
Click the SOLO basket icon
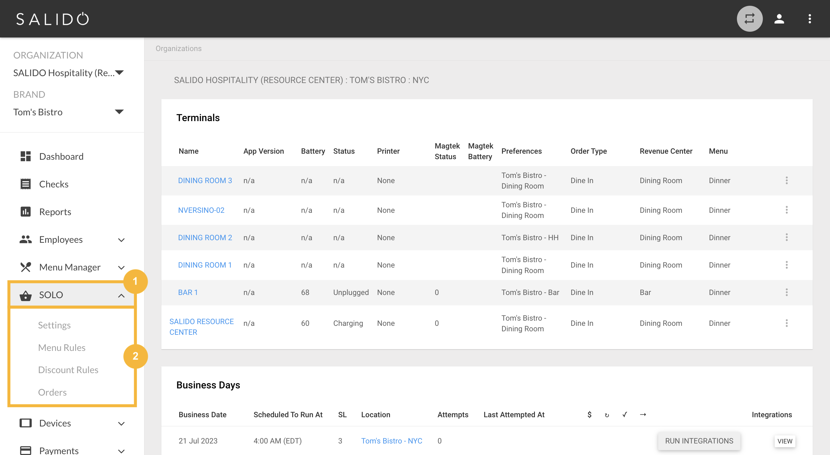coord(25,295)
